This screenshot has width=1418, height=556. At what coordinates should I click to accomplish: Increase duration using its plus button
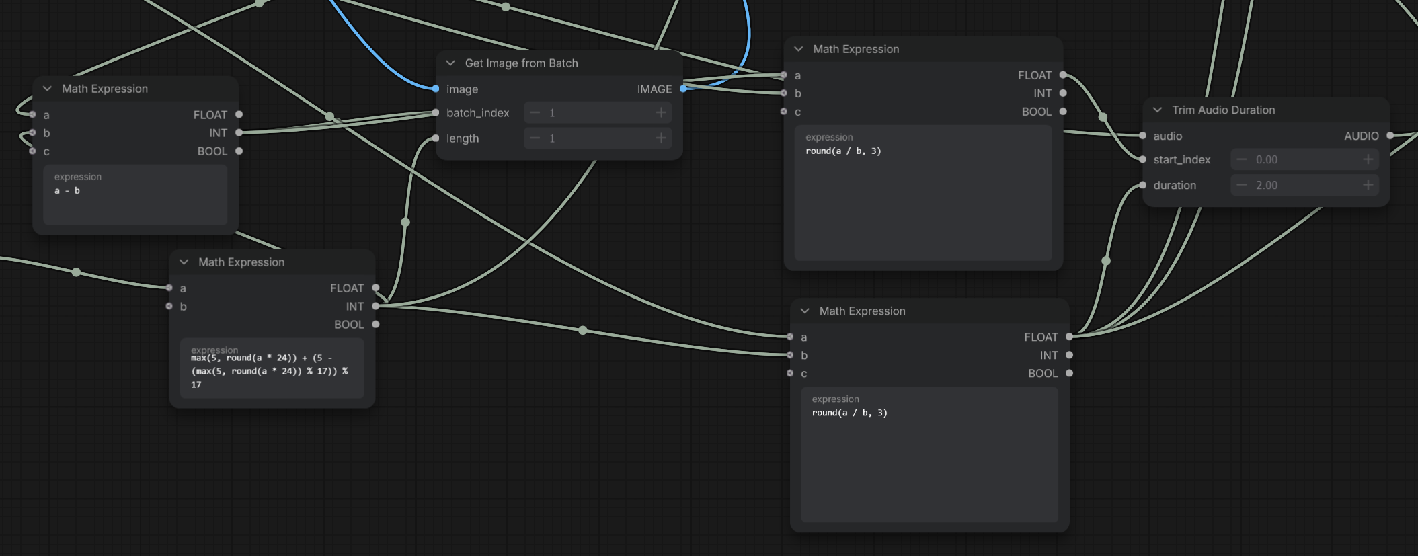1368,186
